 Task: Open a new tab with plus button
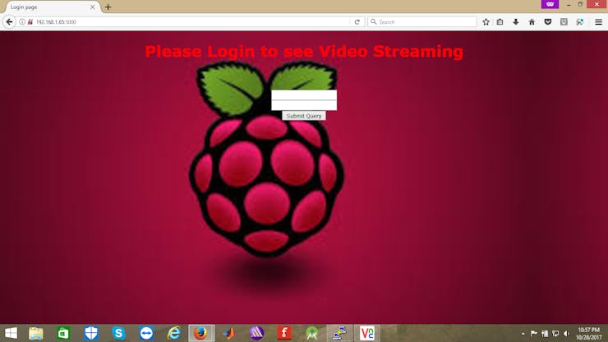click(108, 7)
